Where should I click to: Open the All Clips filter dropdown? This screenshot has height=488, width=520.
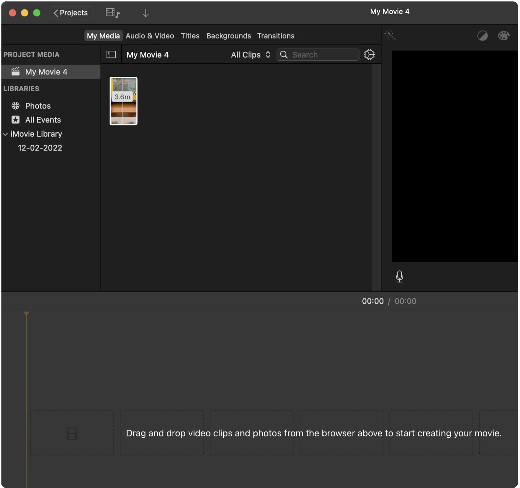coord(250,55)
